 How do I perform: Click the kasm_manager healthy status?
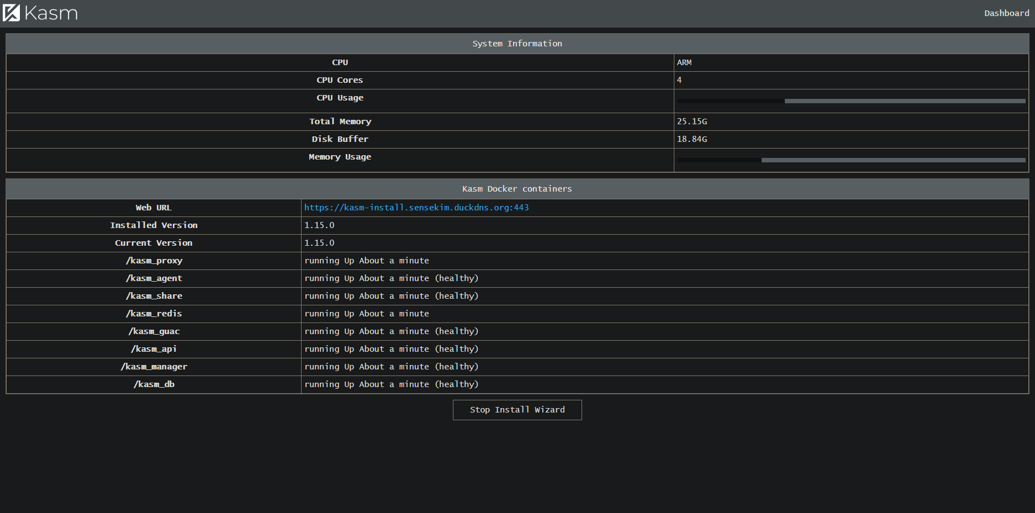coord(391,367)
